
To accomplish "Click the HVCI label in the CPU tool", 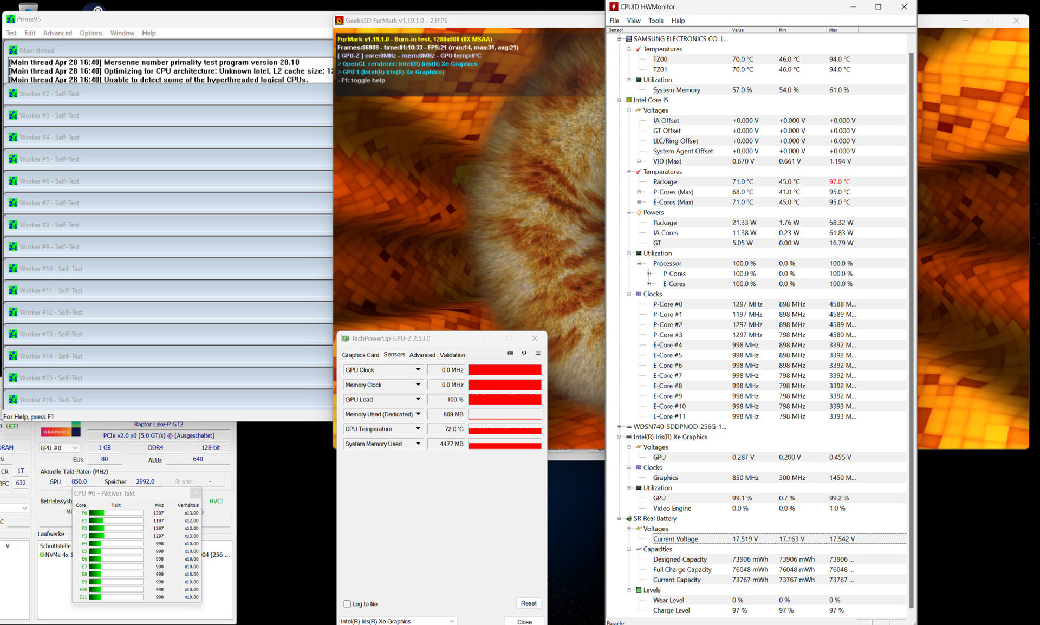I will 216,501.
